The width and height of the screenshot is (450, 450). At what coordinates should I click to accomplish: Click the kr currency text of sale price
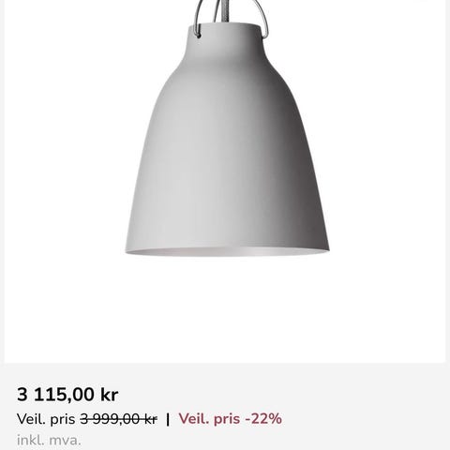[x=109, y=395]
